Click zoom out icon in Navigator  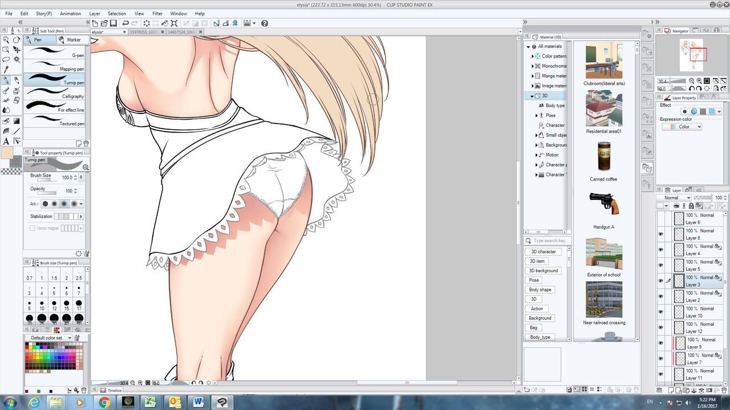(692, 81)
